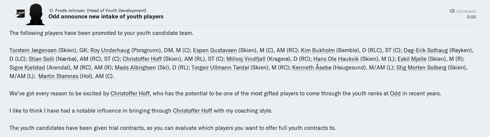Click the info icon beside Frode Johnsen
Screen dimensions: 490x137
point(51,11)
